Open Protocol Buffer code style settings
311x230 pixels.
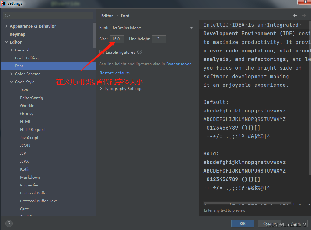point(34,193)
